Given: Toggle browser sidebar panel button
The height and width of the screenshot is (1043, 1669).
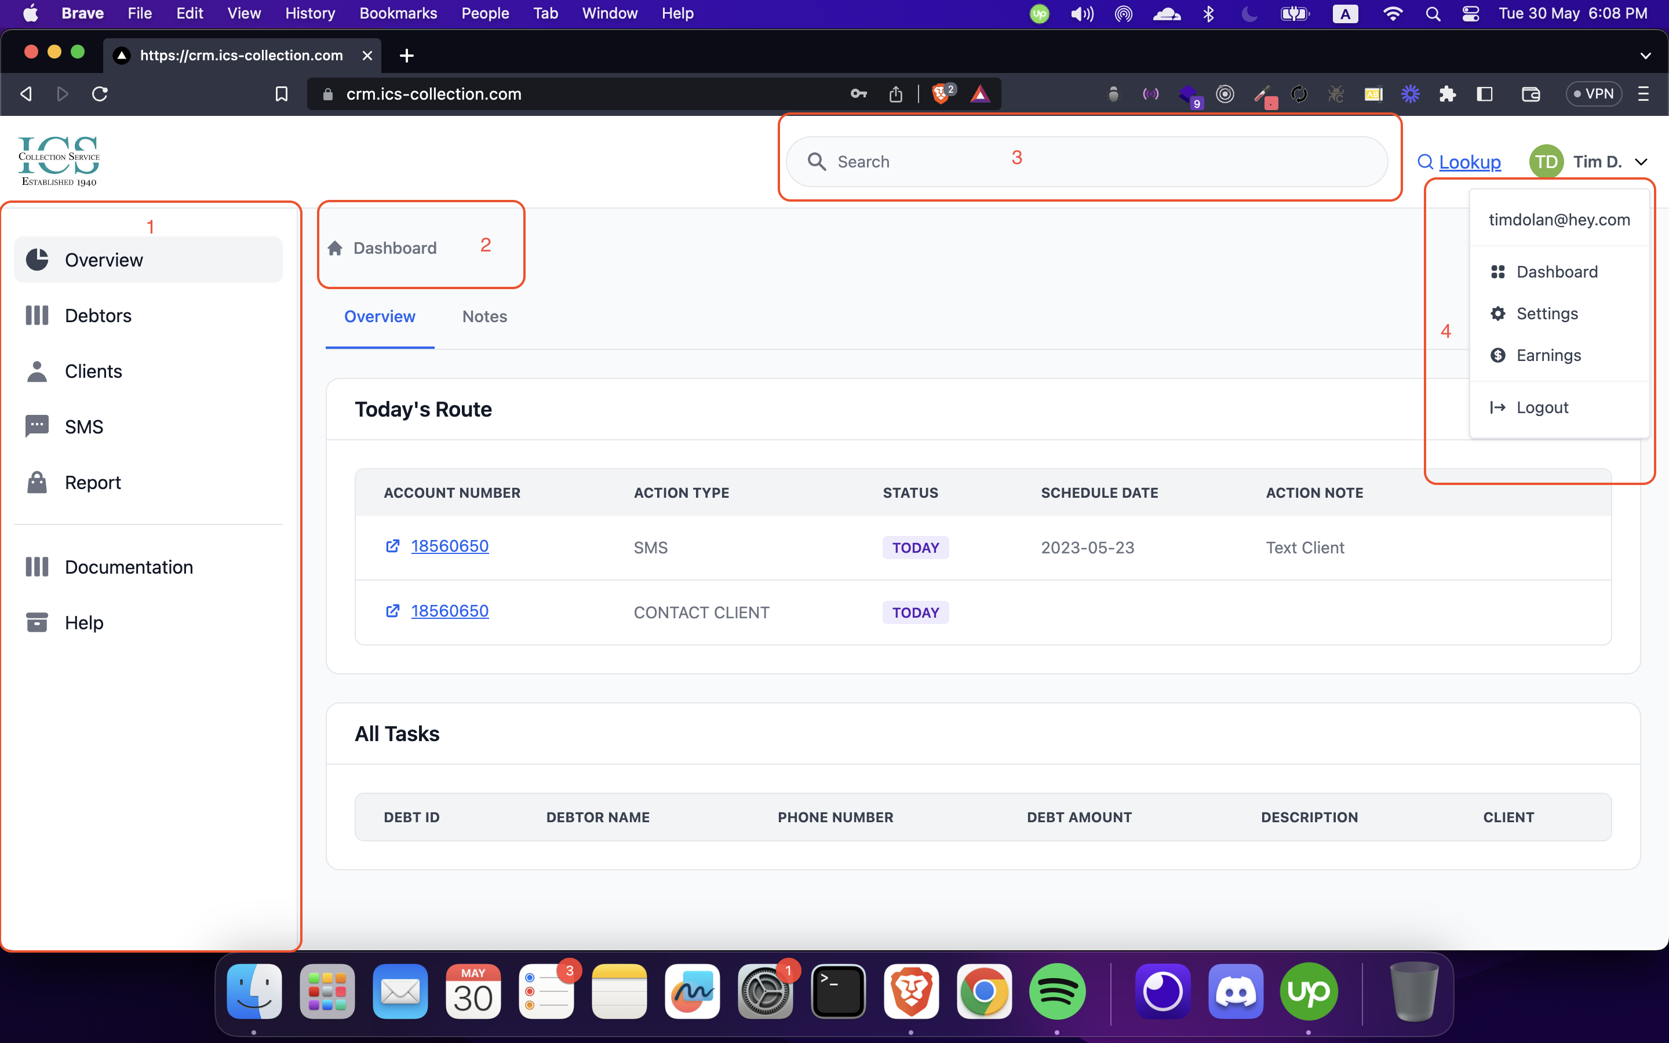Looking at the screenshot, I should (x=1485, y=94).
